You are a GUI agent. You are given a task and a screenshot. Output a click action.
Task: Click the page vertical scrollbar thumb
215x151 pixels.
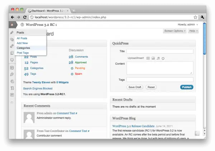point(205,38)
